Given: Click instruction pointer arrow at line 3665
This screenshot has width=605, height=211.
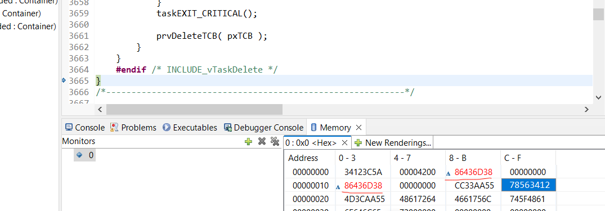Looking at the screenshot, I should pyautogui.click(x=64, y=80).
